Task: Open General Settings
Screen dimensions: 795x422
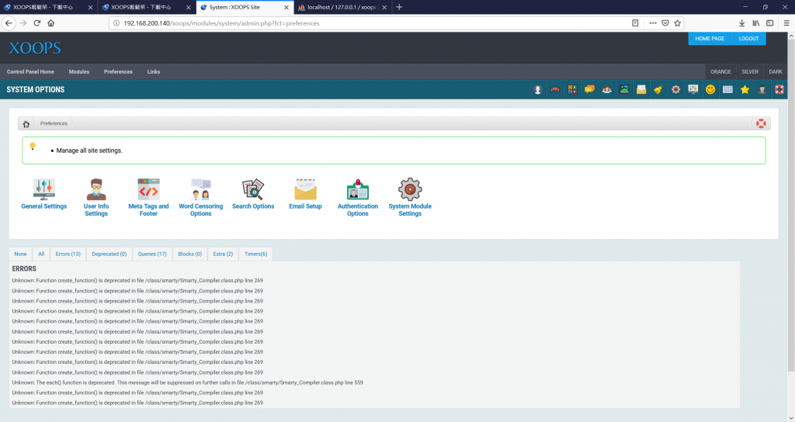Action: [x=44, y=194]
